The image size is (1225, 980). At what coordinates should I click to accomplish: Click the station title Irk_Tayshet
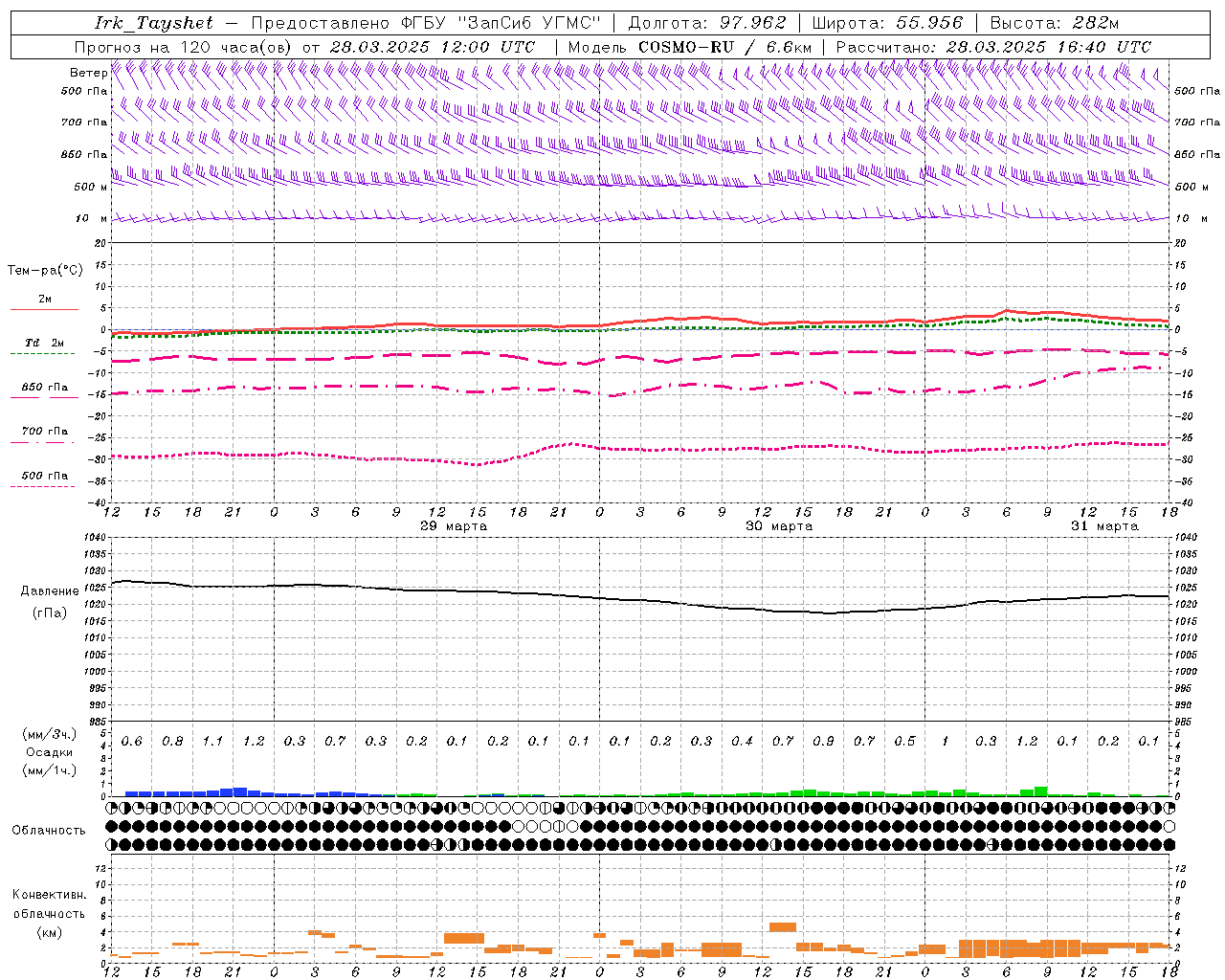tap(154, 23)
